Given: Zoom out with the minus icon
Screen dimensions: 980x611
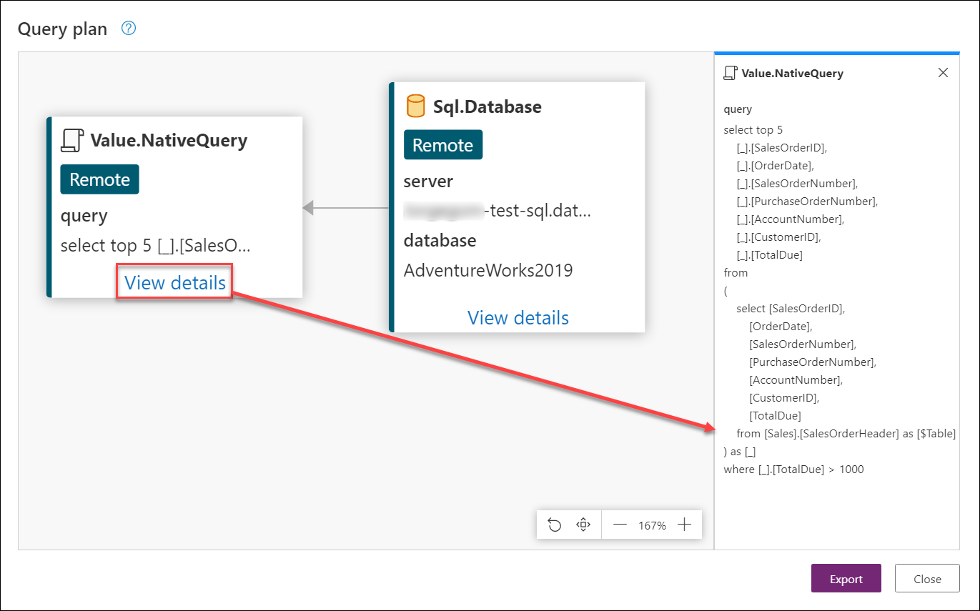Looking at the screenshot, I should pos(620,525).
